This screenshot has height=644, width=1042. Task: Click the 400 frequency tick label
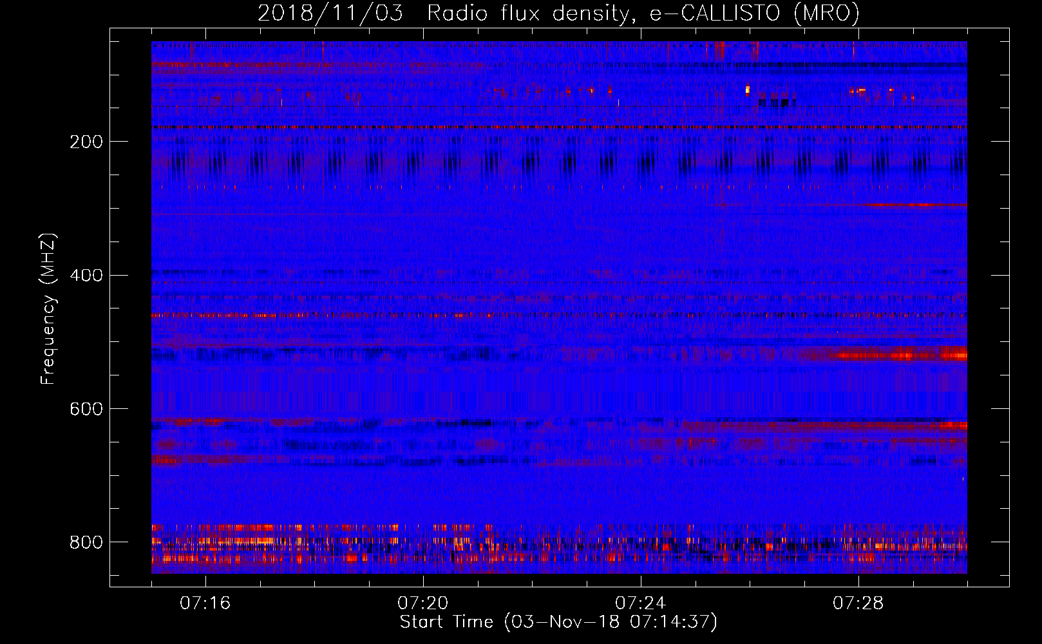(86, 276)
